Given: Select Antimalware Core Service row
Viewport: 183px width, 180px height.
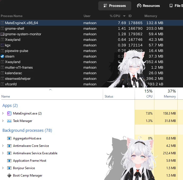Looking at the screenshot, I should click(91, 146).
